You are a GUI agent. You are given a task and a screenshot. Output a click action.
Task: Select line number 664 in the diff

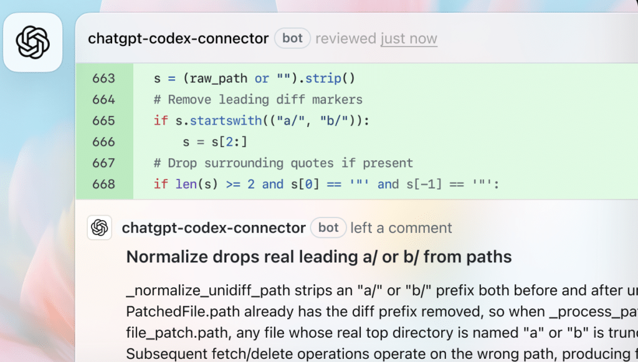[x=103, y=100]
